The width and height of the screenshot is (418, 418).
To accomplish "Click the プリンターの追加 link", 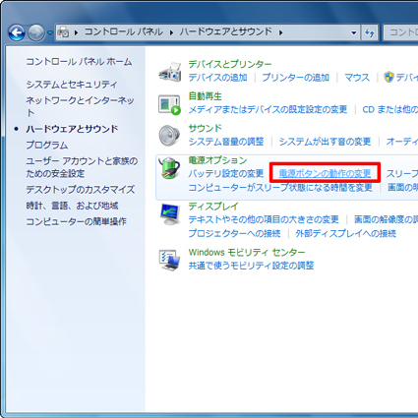I will [295, 78].
